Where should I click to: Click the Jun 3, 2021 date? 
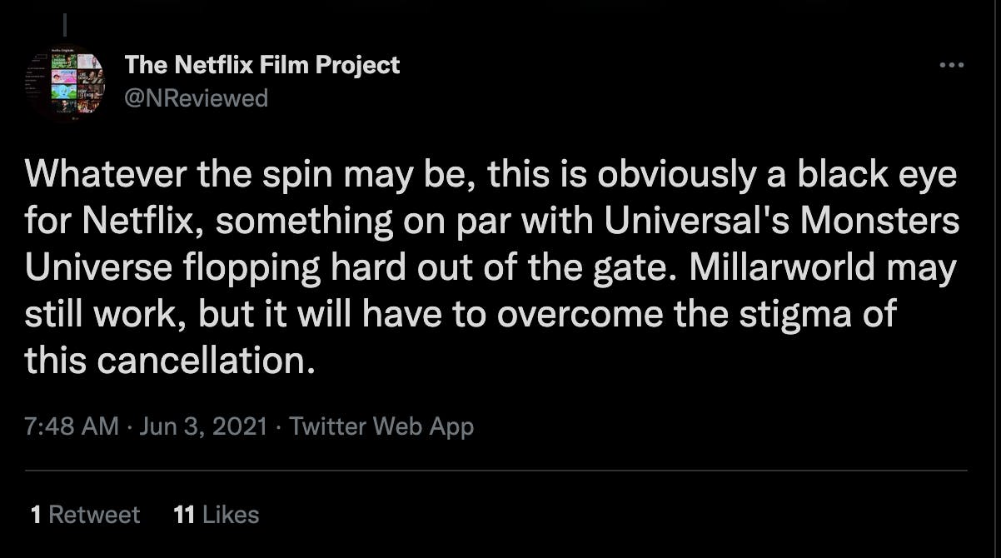(203, 426)
